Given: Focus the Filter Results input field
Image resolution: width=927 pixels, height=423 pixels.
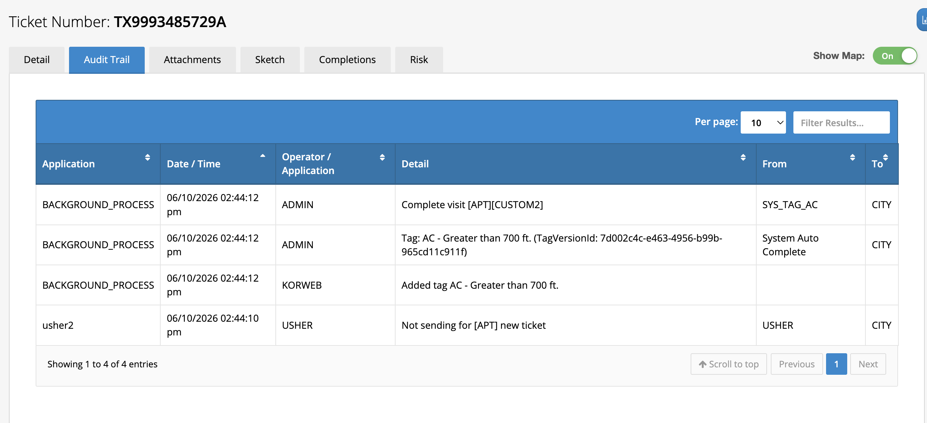Looking at the screenshot, I should (x=841, y=122).
